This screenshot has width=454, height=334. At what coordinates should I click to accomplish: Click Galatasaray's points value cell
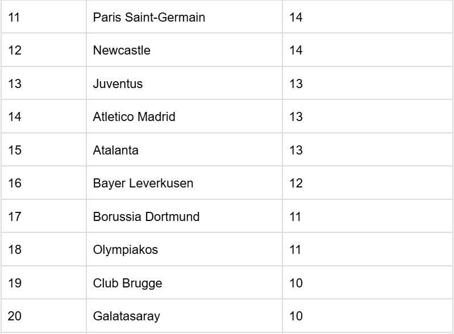(x=296, y=316)
